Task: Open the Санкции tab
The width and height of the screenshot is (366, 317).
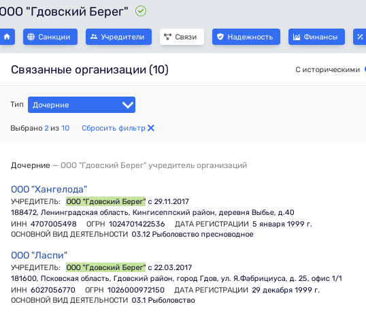Action: coord(50,37)
